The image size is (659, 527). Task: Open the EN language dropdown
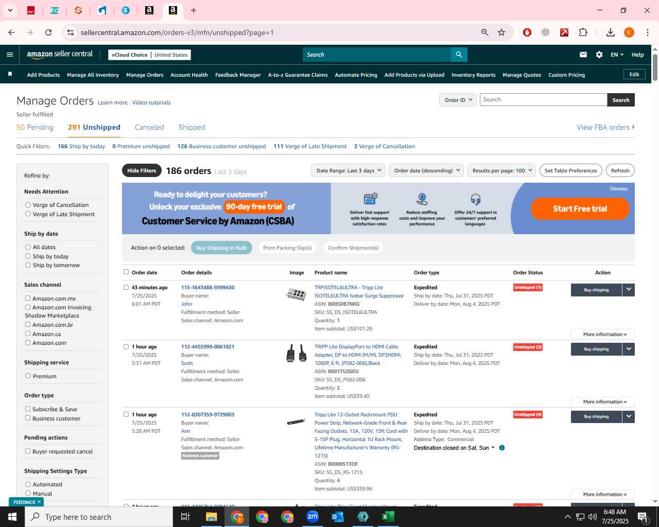(617, 55)
